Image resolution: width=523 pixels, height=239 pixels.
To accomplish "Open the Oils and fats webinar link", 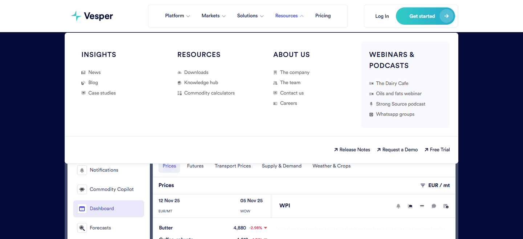I will click(x=399, y=94).
